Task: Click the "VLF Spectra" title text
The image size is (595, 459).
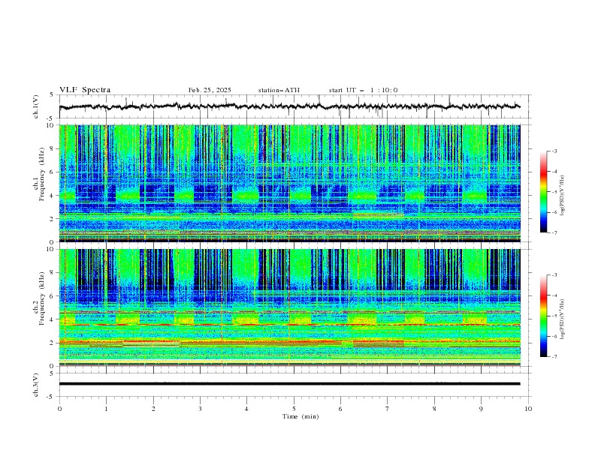Action: (85, 90)
